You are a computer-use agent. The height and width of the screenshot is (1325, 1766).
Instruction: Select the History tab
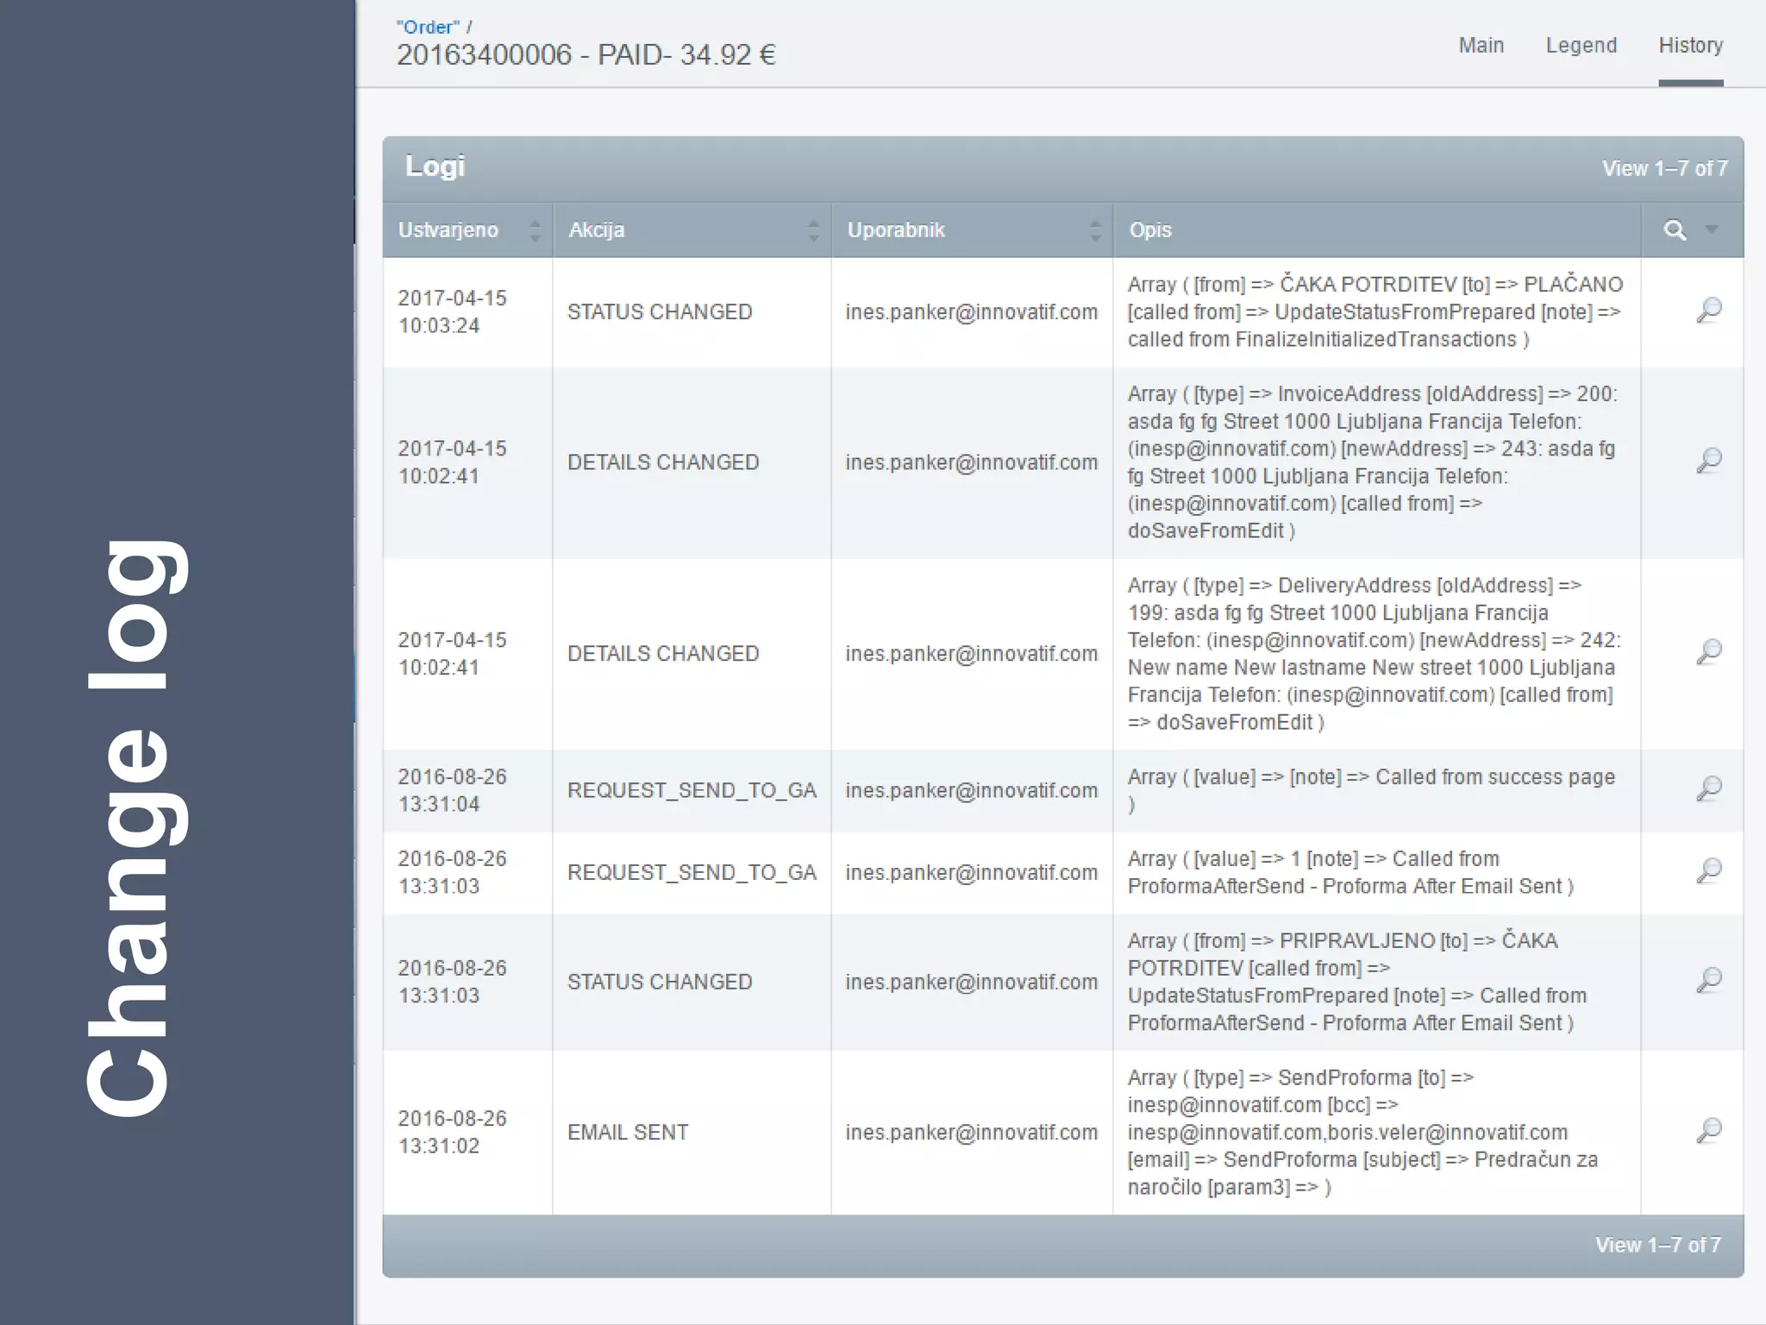(x=1690, y=46)
